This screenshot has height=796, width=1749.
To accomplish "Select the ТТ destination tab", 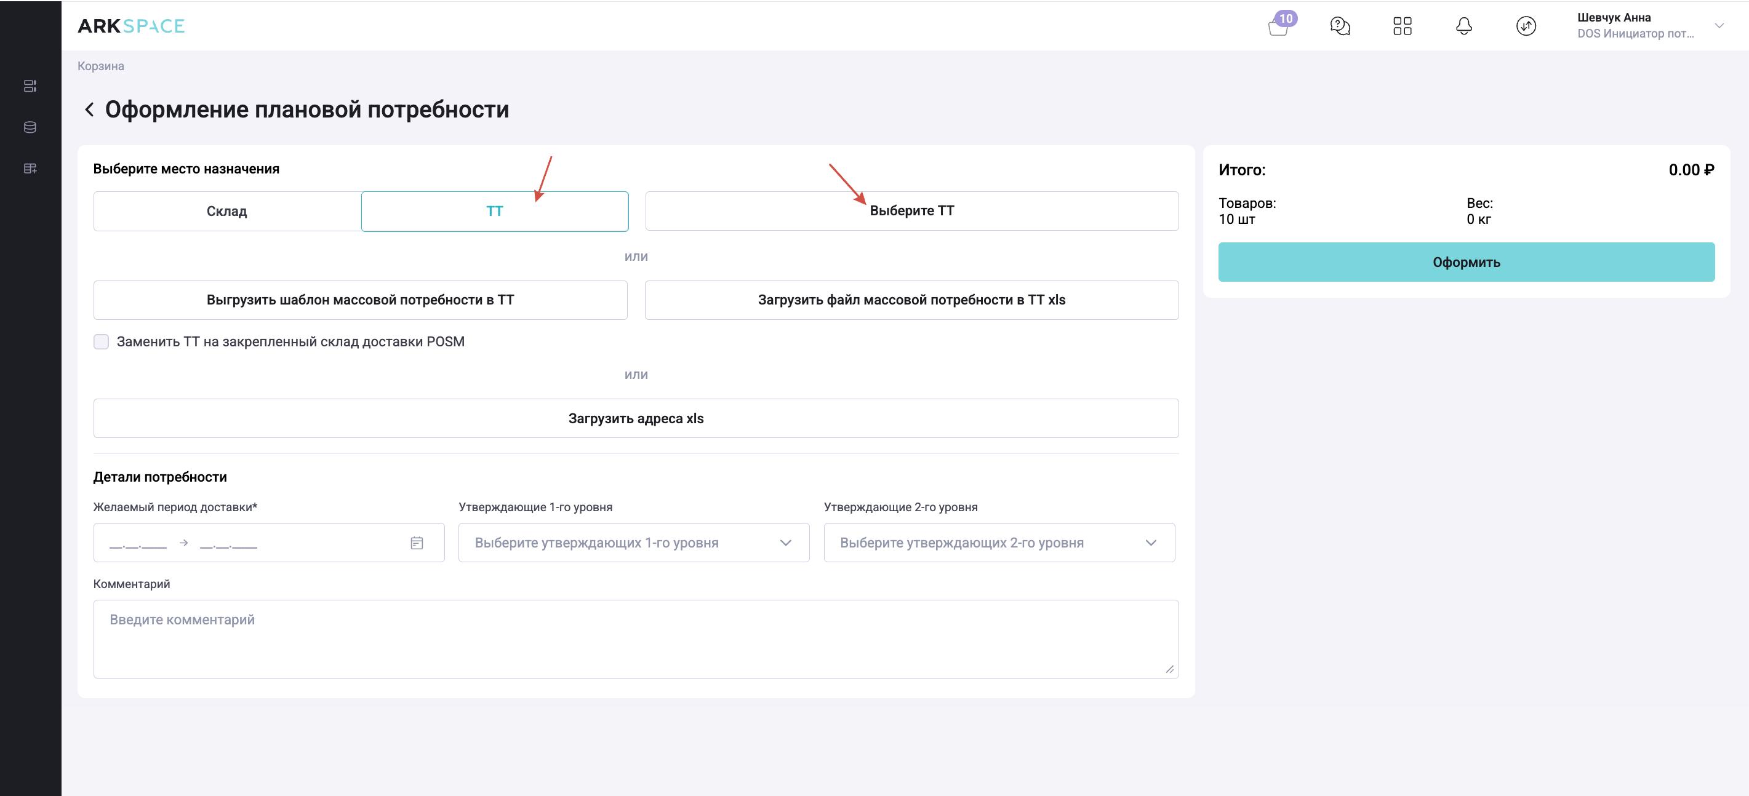I will (494, 211).
